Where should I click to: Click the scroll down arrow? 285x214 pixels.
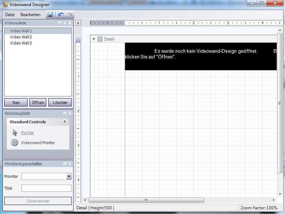coord(280,194)
